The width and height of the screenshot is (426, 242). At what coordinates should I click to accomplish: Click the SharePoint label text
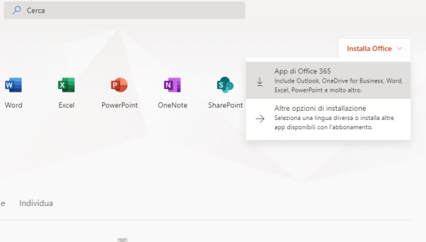[225, 105]
